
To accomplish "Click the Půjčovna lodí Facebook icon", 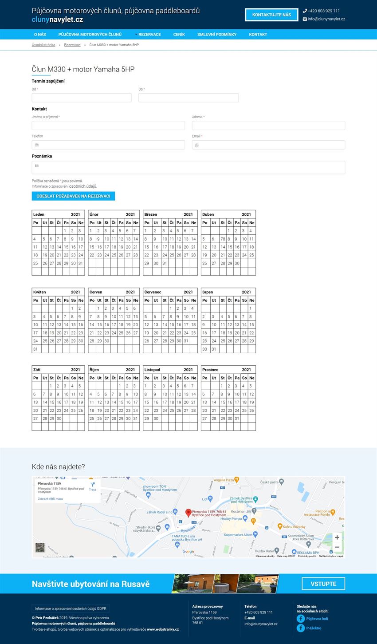I will [301, 618].
